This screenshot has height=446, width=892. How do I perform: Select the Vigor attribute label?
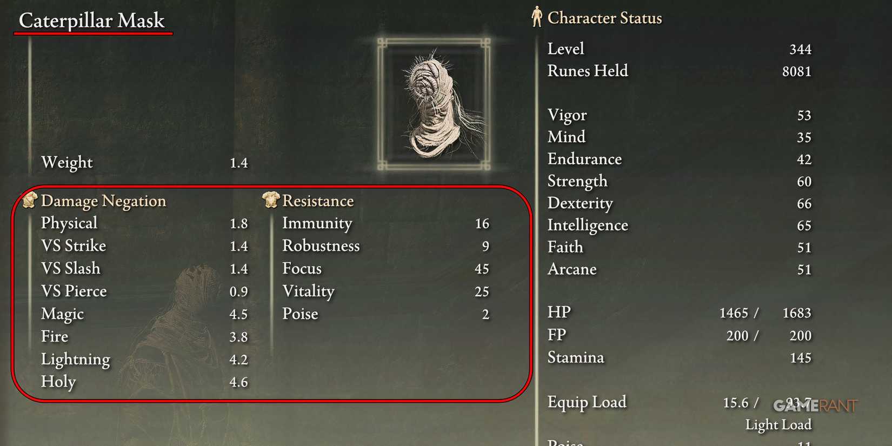pos(567,115)
